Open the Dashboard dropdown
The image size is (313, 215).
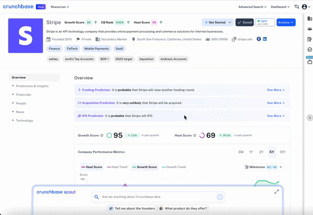280,7
